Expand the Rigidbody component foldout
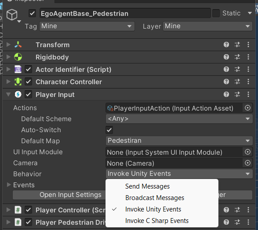This screenshot has height=230, width=258. (8, 57)
